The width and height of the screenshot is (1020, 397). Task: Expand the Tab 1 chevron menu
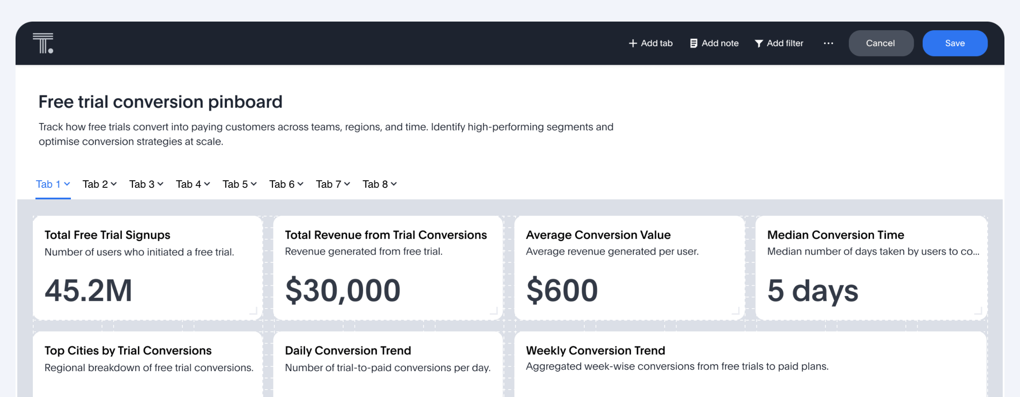point(67,184)
